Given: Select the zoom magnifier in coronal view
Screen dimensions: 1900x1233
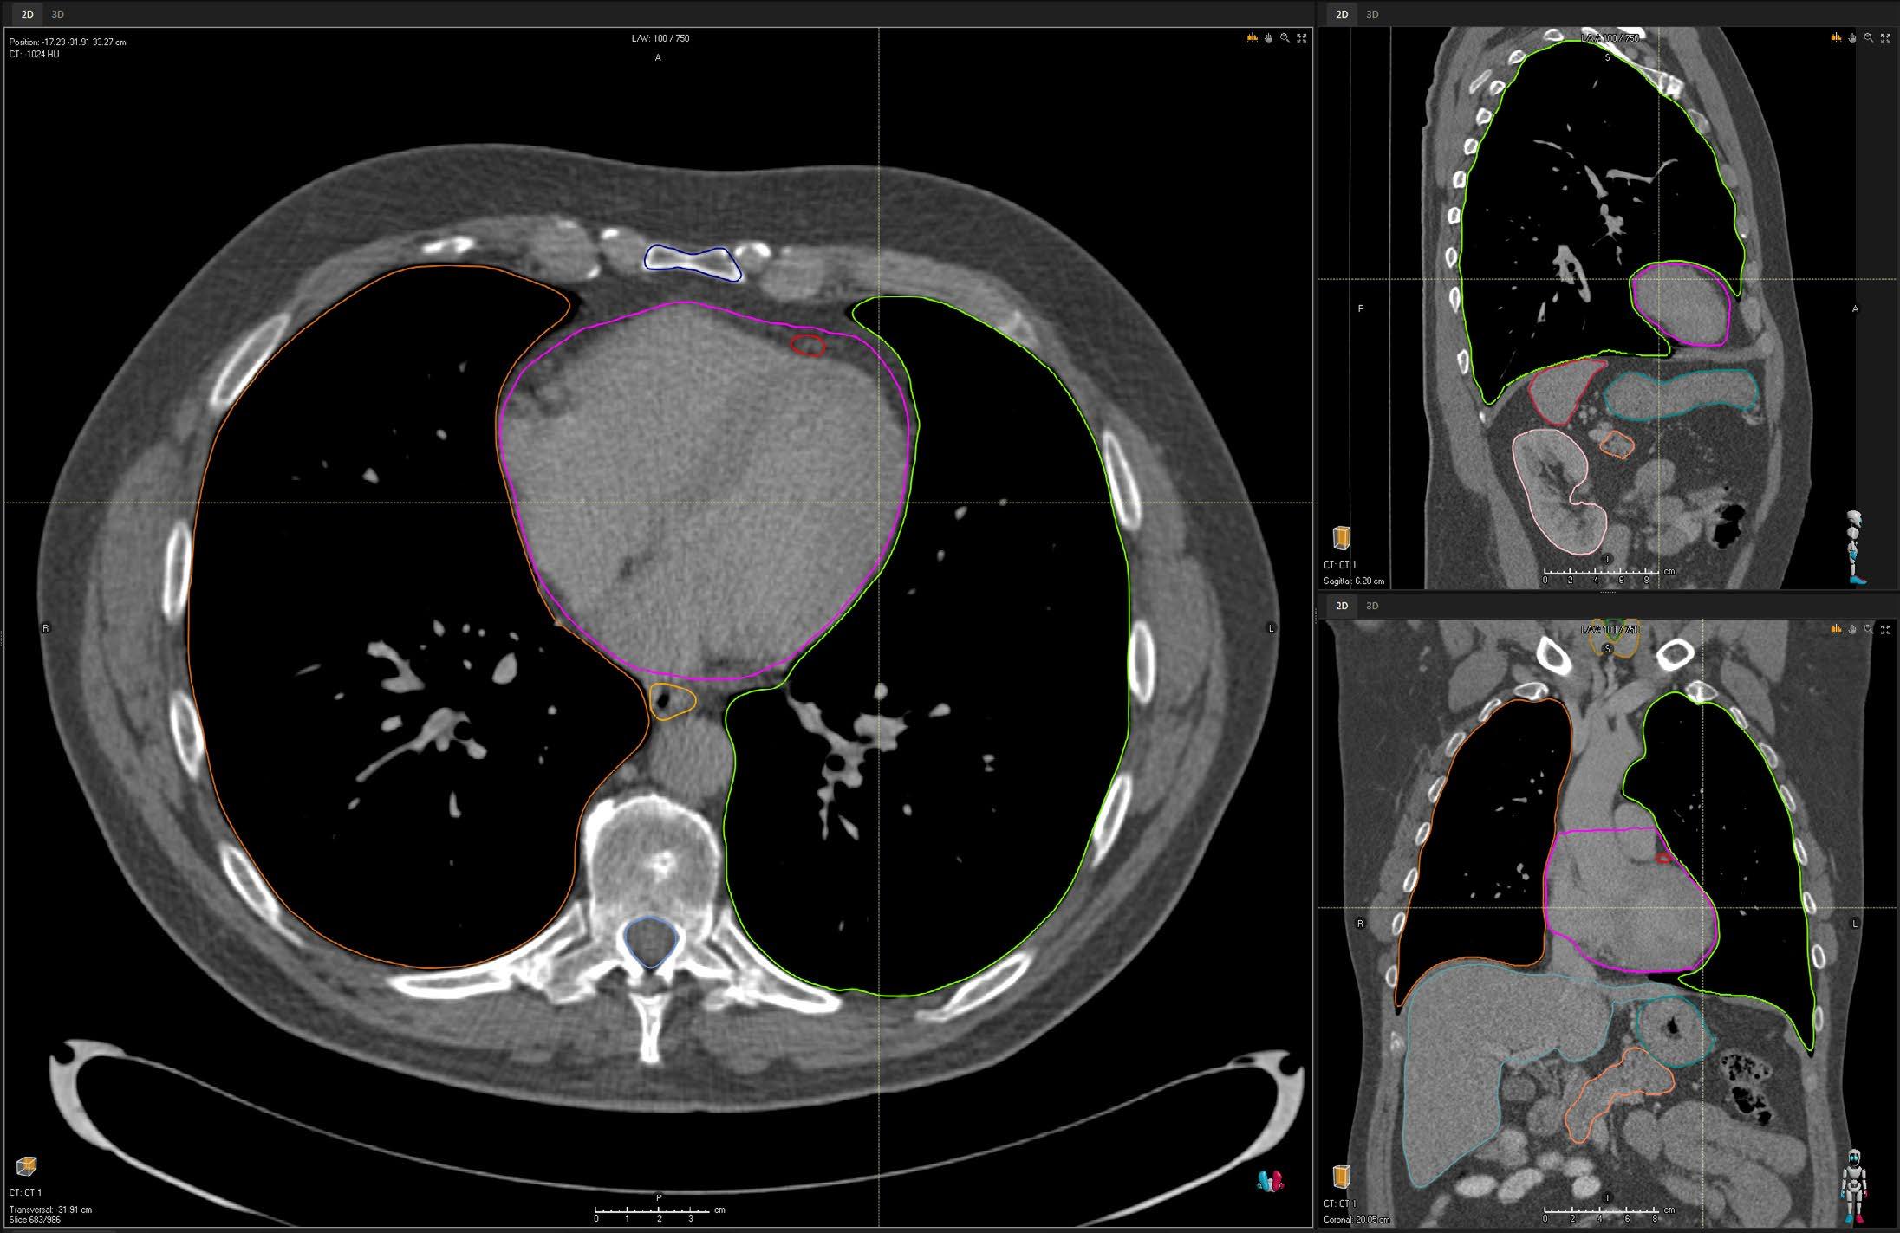Looking at the screenshot, I should [1869, 629].
